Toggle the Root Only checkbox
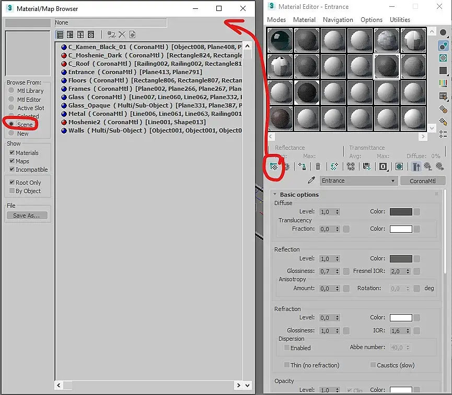The image size is (452, 395). (x=12, y=182)
